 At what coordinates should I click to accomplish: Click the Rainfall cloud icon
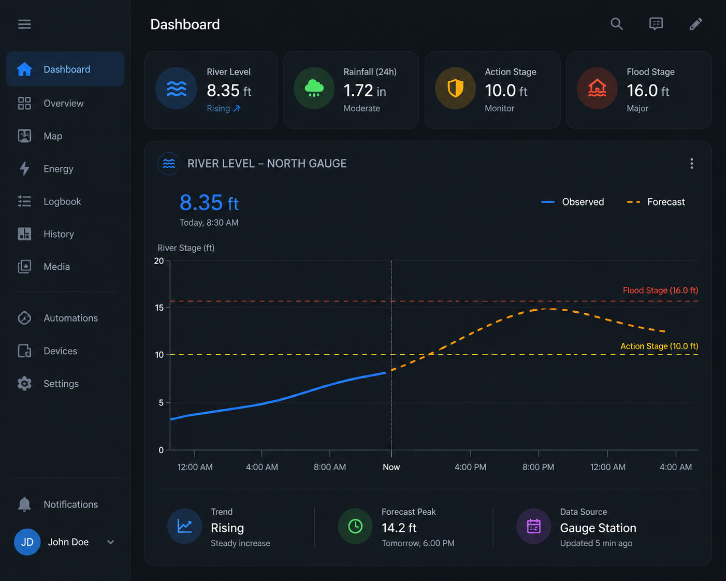[314, 89]
